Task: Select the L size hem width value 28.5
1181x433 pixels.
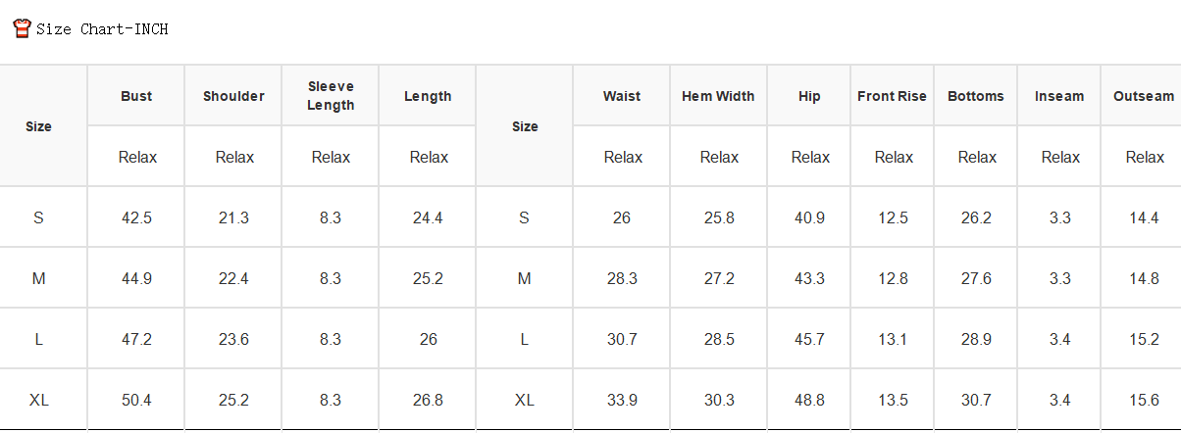Action: point(719,339)
